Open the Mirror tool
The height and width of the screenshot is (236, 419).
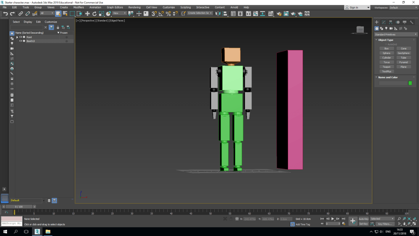(218, 13)
